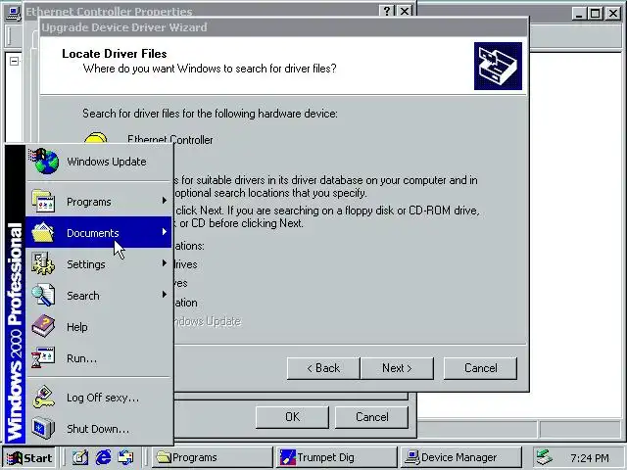Launch Outlook Express from quick launch
Image resolution: width=627 pixels, height=470 pixels.
pyautogui.click(x=126, y=457)
